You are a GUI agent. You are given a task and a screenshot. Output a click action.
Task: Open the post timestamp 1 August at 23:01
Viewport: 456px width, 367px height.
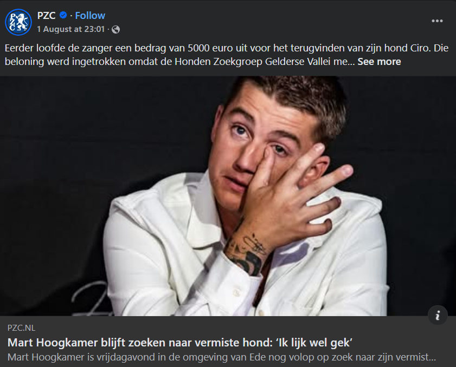pos(70,29)
